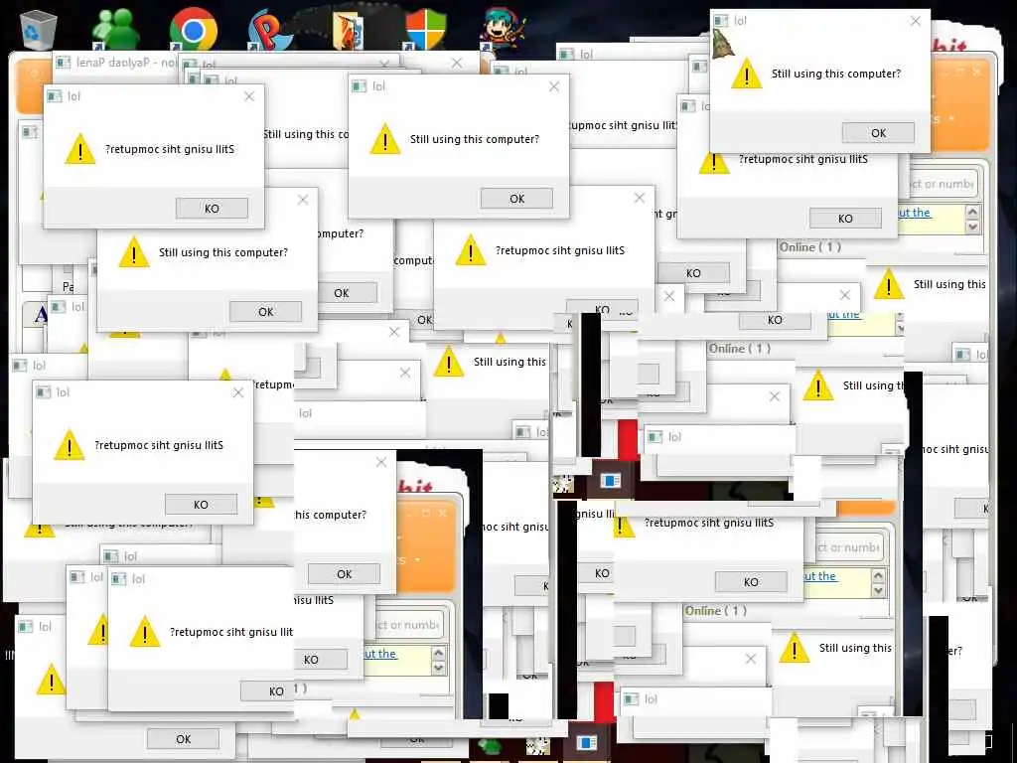1017x763 pixels.
Task: Launch the red letter P desktop shortcut
Action: click(x=270, y=29)
